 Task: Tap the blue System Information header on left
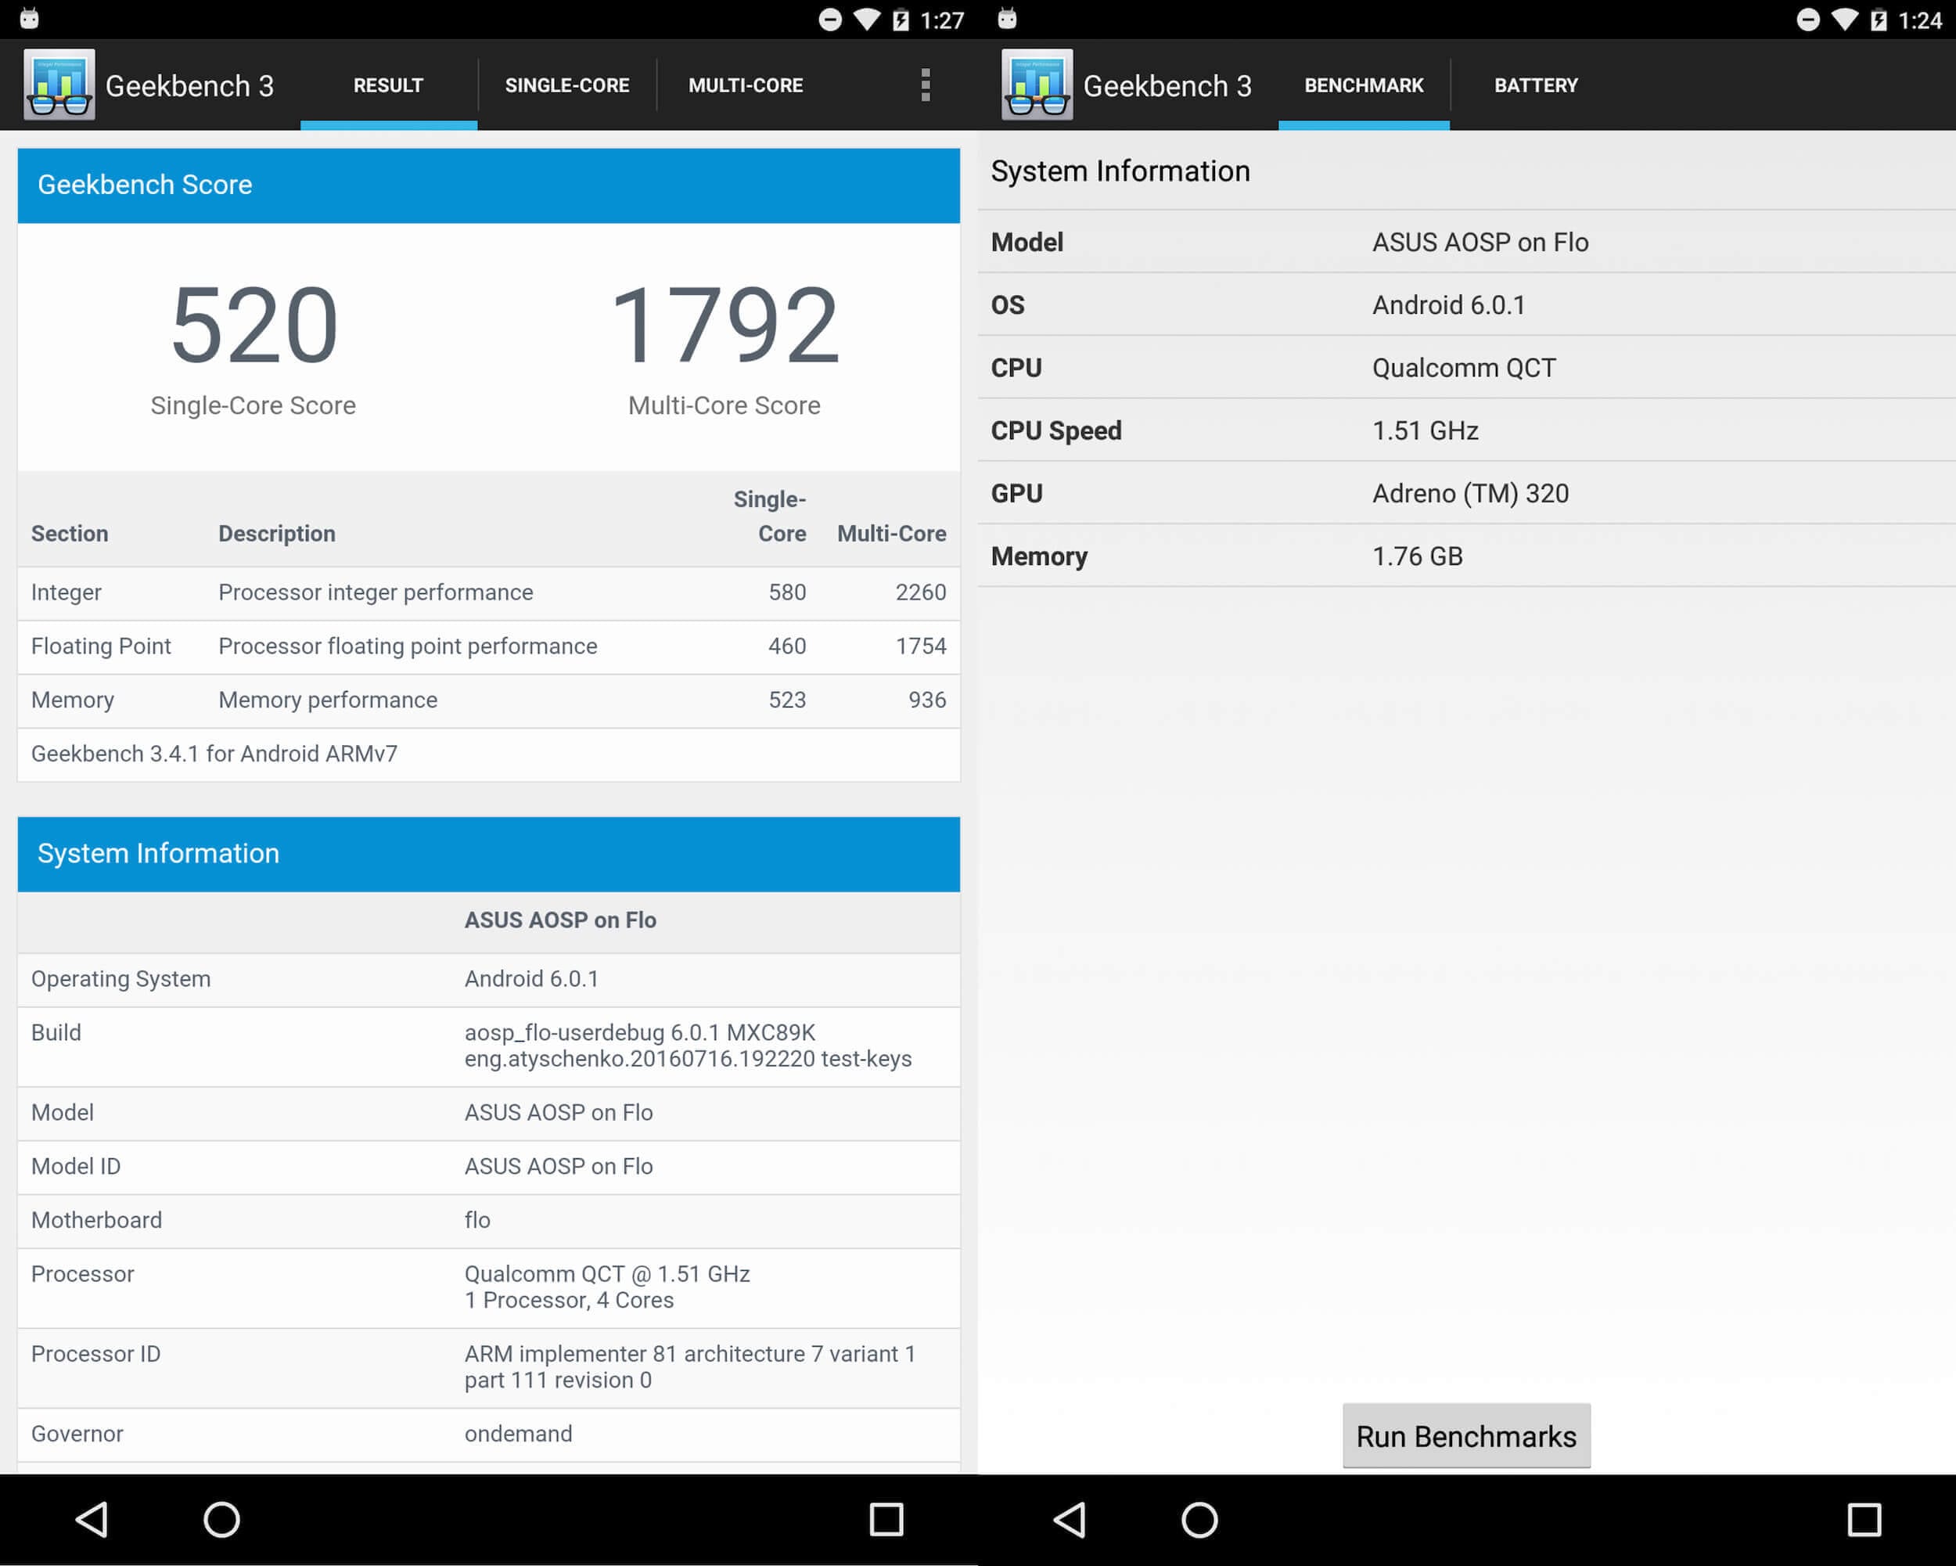coord(488,854)
